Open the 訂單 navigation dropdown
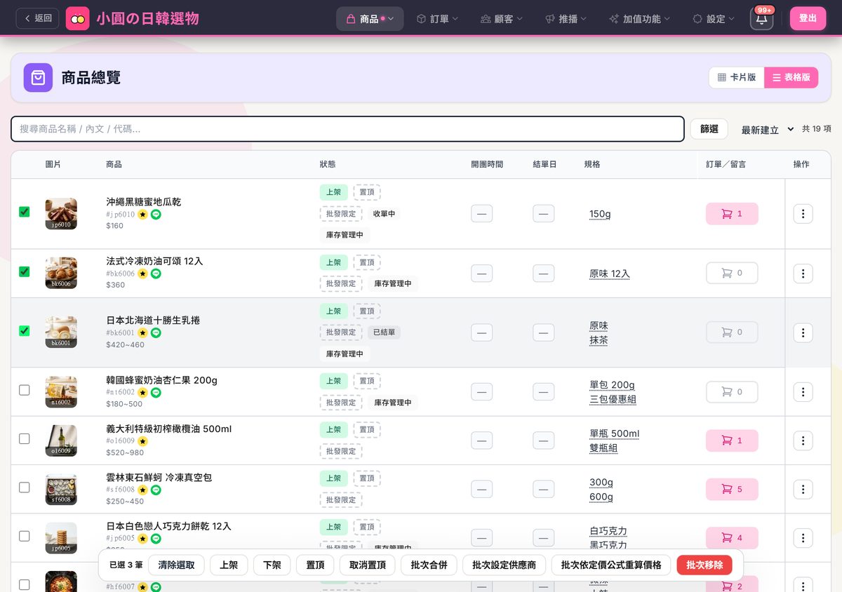 point(437,19)
